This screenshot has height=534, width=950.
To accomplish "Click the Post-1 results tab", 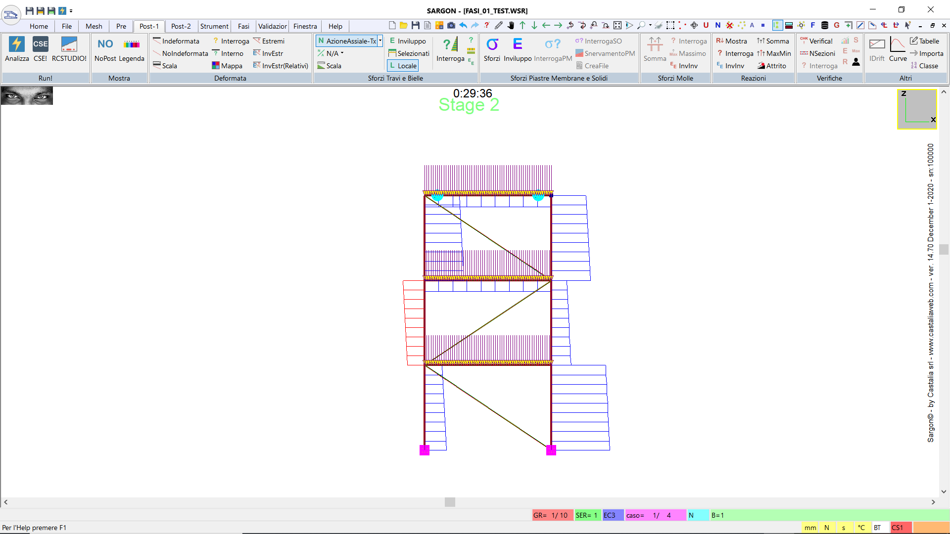I will coord(148,26).
